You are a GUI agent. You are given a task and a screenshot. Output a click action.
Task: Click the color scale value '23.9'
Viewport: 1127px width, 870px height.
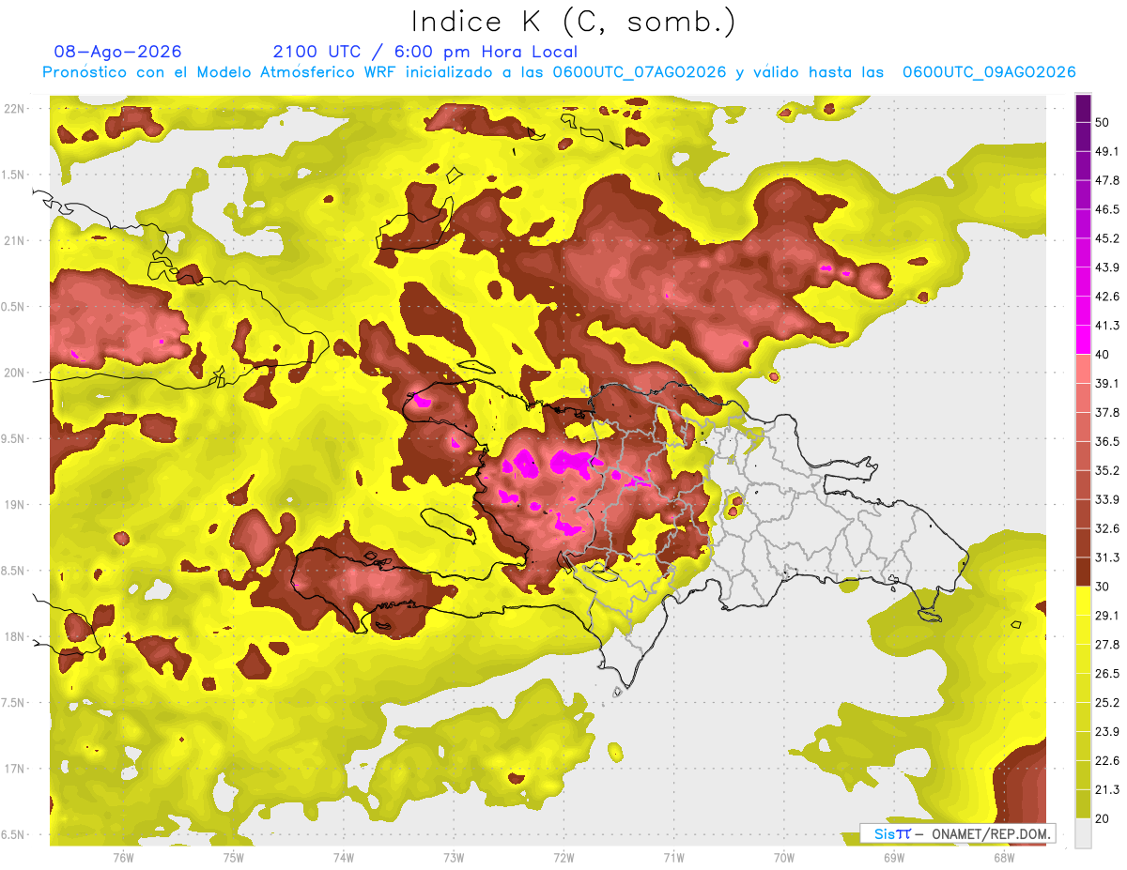1107,731
